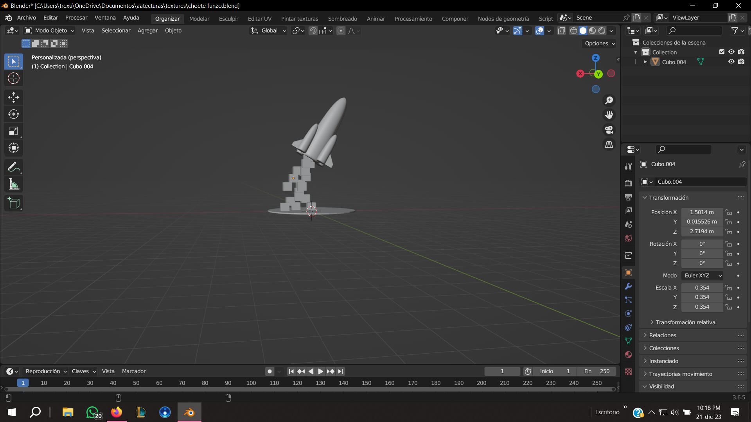751x422 pixels.
Task: Open the Object Data green triangle tab
Action: (629, 341)
